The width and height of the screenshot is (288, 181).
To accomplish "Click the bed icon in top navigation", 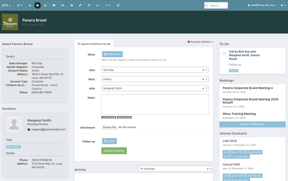I will (63, 5).
